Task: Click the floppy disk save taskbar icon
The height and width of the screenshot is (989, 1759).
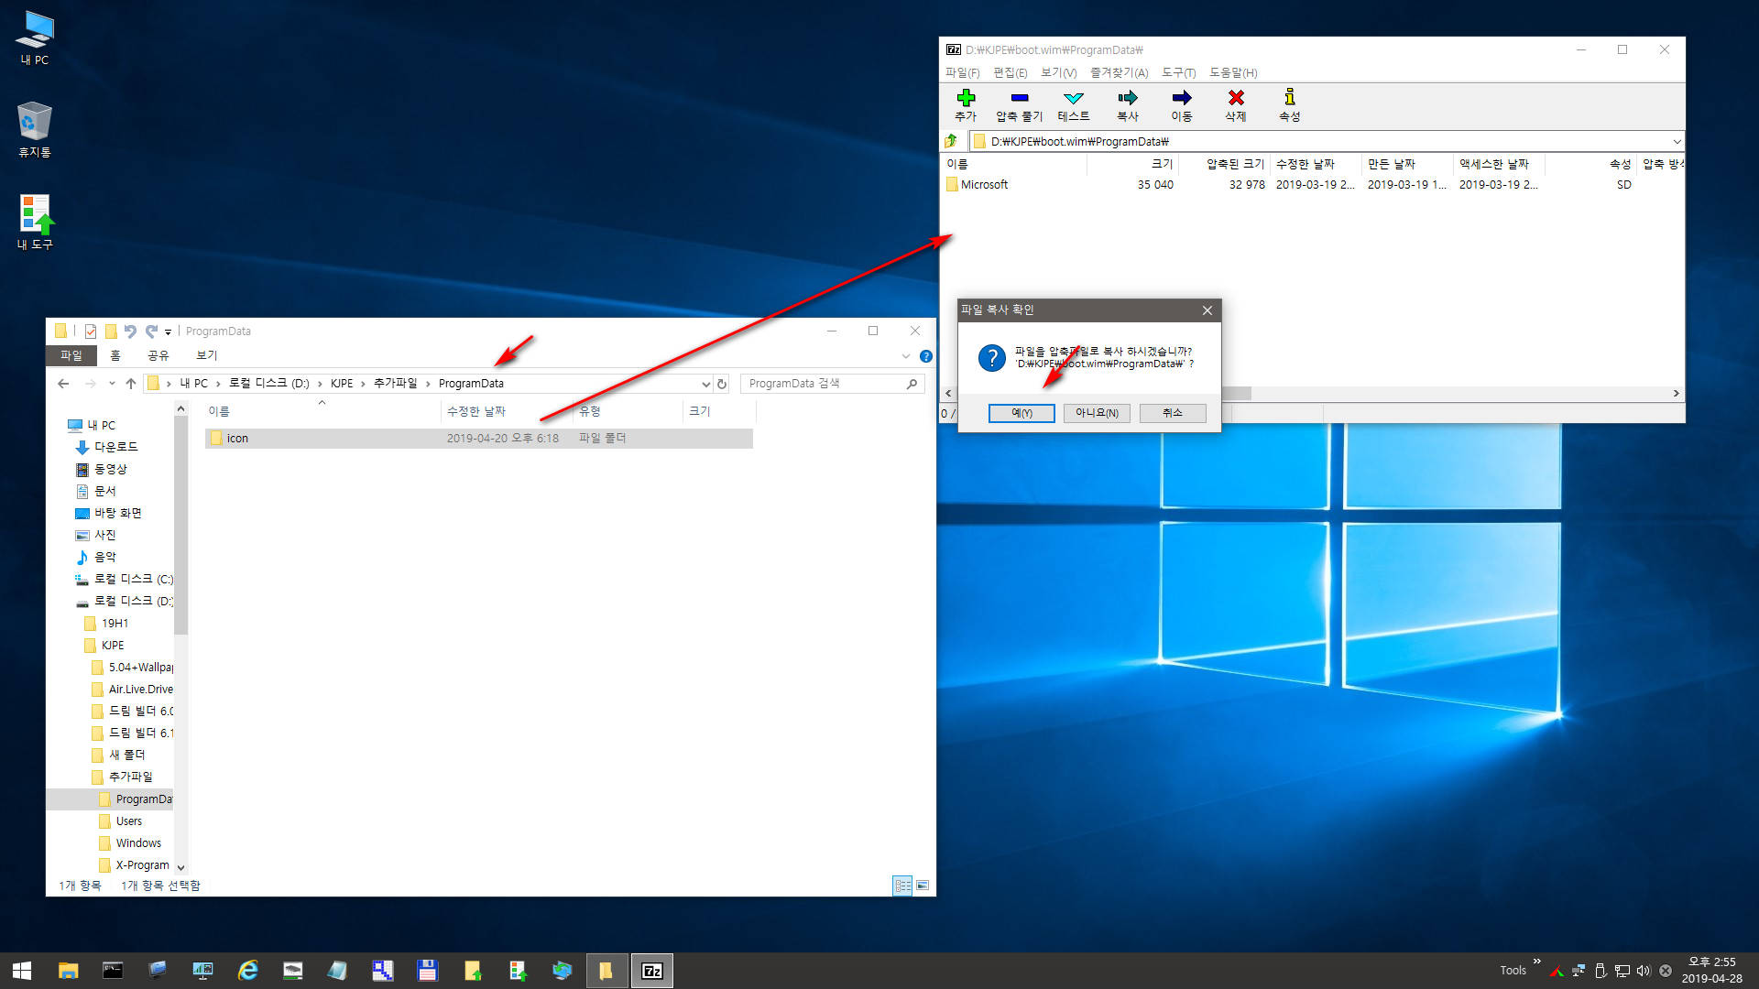Action: [427, 971]
